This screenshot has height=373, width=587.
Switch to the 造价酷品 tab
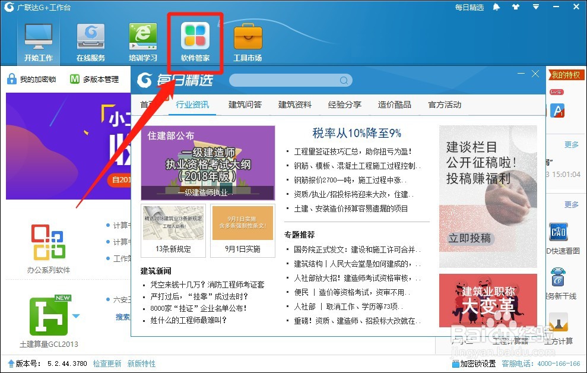395,105
